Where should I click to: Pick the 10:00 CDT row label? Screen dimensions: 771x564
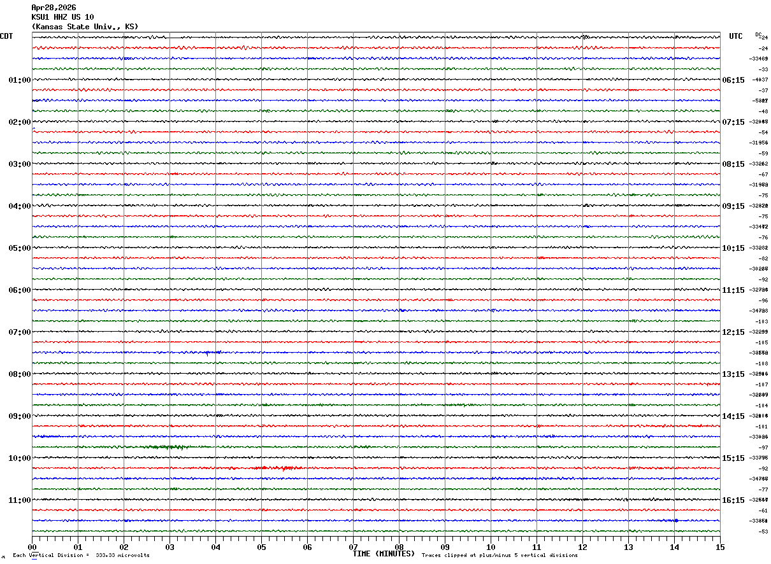coord(19,458)
